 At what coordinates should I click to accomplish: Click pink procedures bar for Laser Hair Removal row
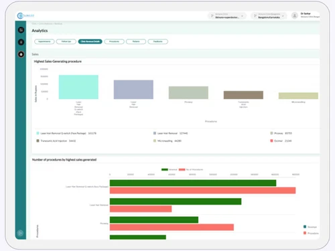coord(141,209)
